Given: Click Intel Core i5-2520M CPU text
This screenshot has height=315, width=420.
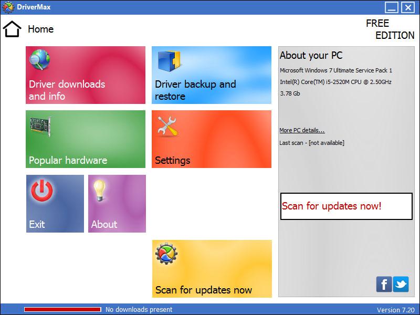Looking at the screenshot, I should pyautogui.click(x=335, y=82).
